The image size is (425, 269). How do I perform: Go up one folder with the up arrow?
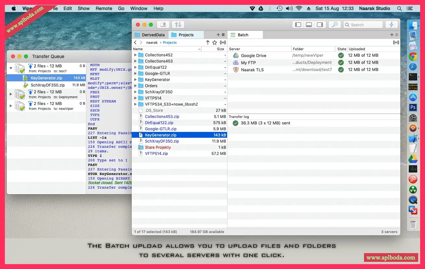click(x=208, y=42)
